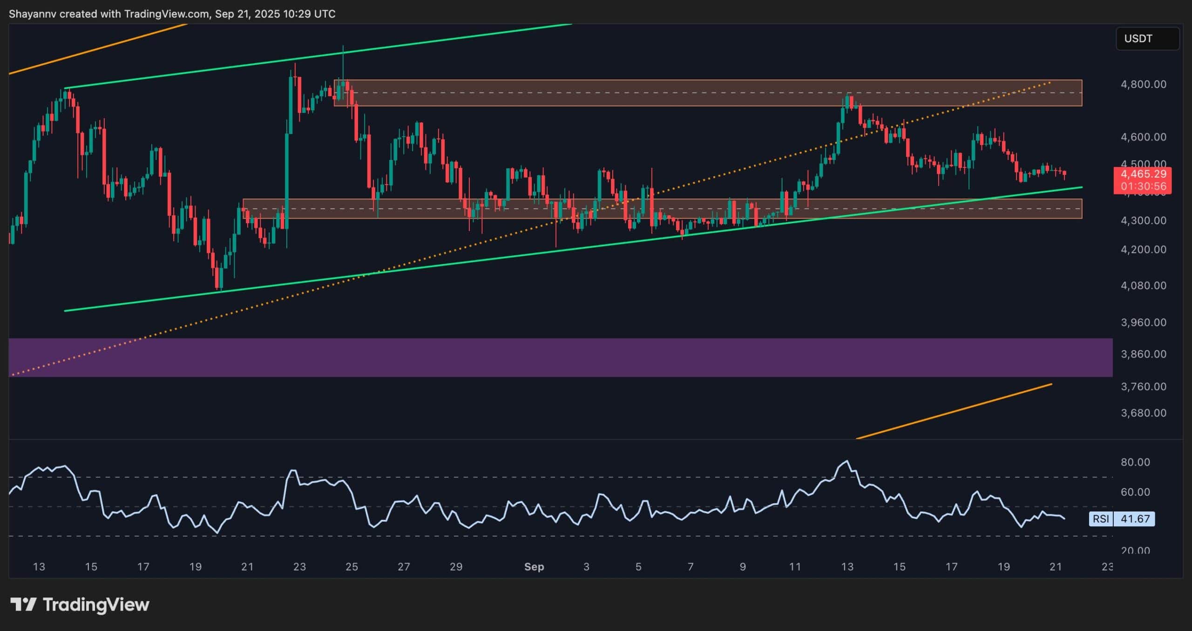Click the date 21 near right of time axis

1055,566
